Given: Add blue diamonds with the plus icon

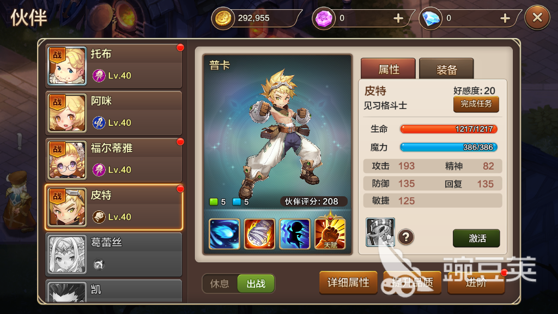Looking at the screenshot, I should click(x=505, y=18).
